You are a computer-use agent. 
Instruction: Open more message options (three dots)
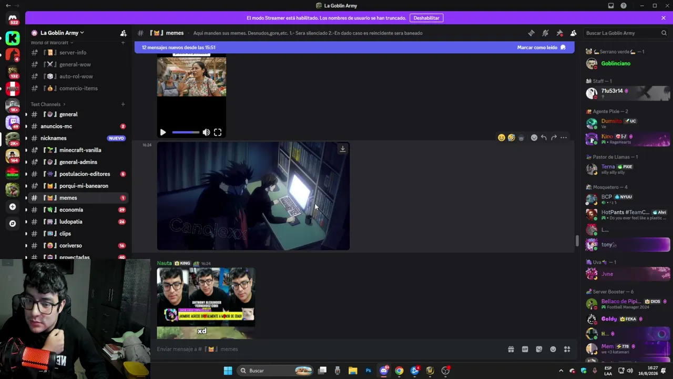click(564, 138)
